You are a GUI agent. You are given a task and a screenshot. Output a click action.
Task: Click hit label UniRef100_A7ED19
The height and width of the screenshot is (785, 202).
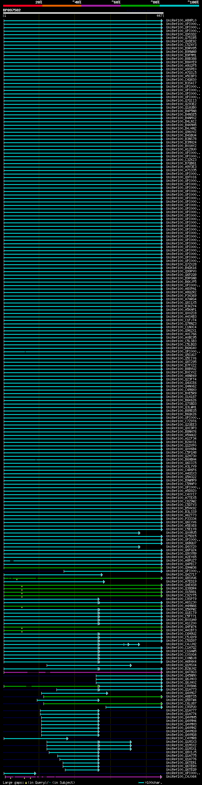point(181,582)
